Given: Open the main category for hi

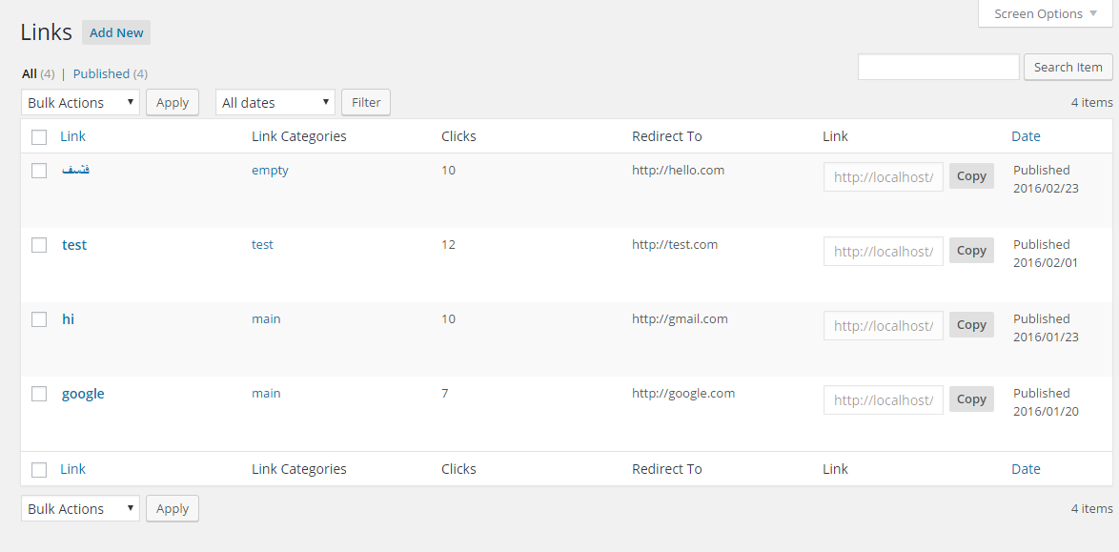Looking at the screenshot, I should (266, 319).
